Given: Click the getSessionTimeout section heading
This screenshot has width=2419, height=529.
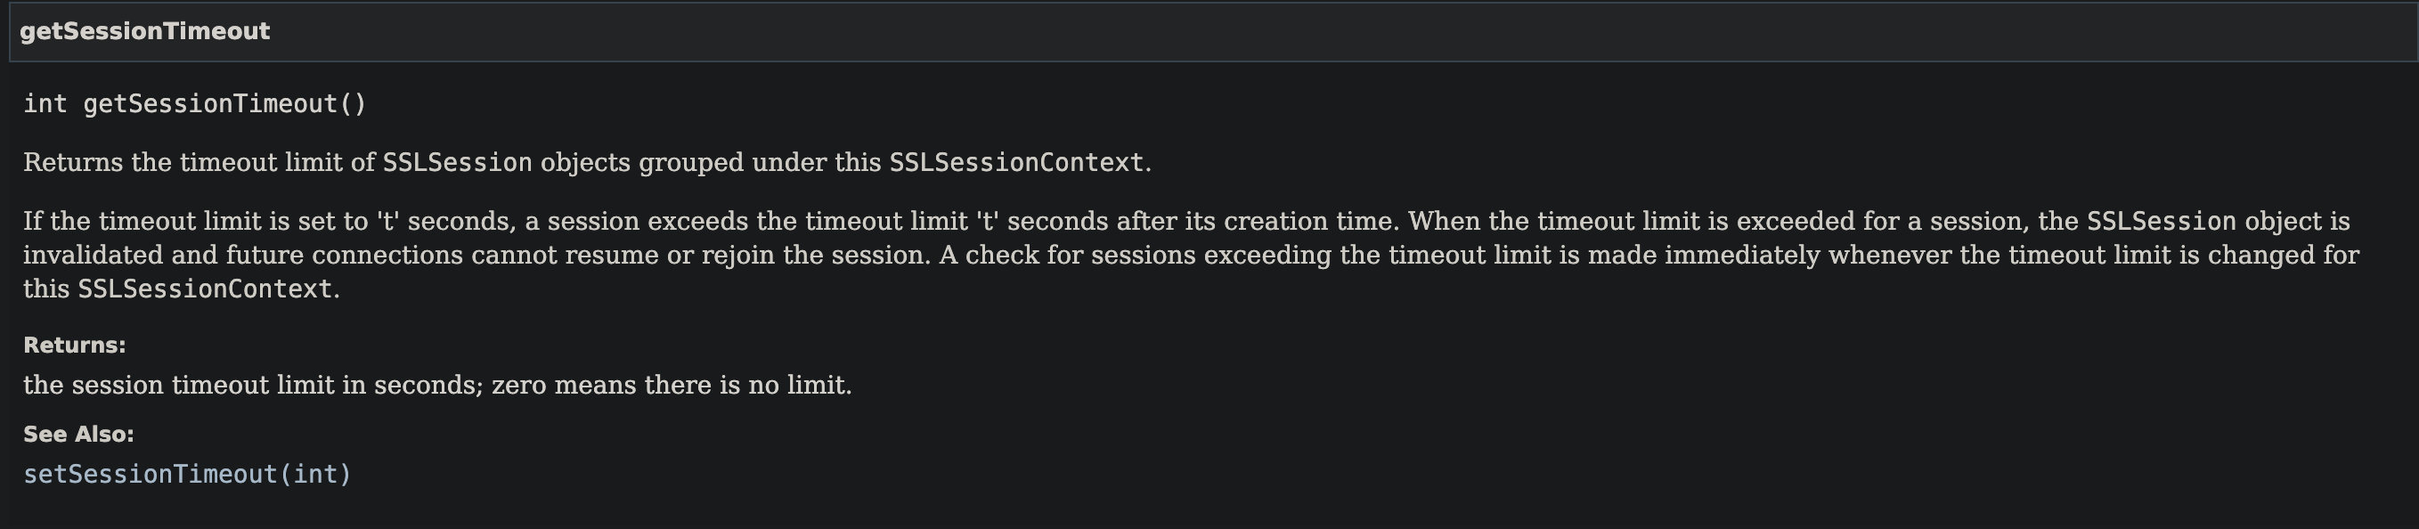Looking at the screenshot, I should [144, 32].
